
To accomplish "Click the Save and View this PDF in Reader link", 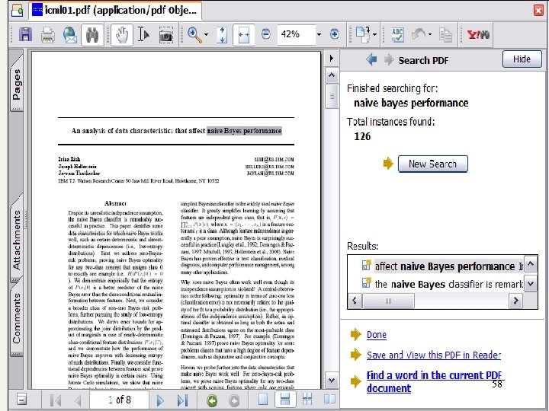I will pyautogui.click(x=433, y=355).
